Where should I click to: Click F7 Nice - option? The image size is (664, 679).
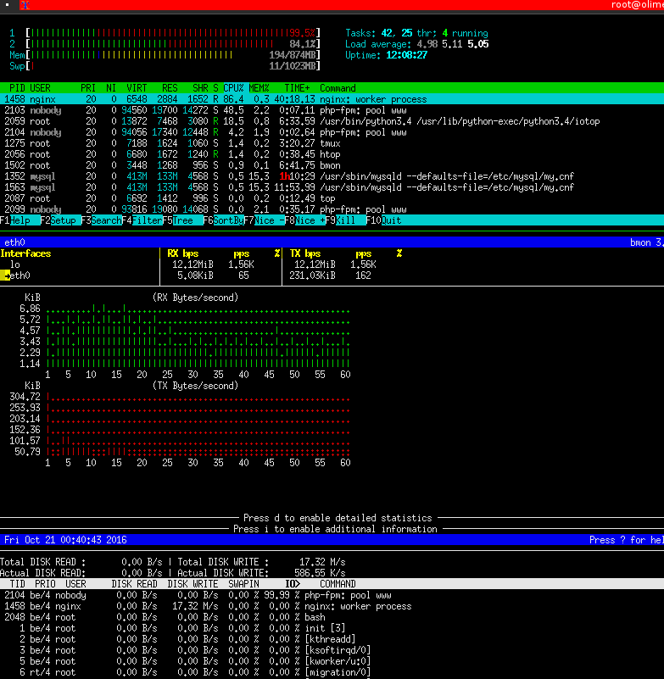click(x=264, y=220)
